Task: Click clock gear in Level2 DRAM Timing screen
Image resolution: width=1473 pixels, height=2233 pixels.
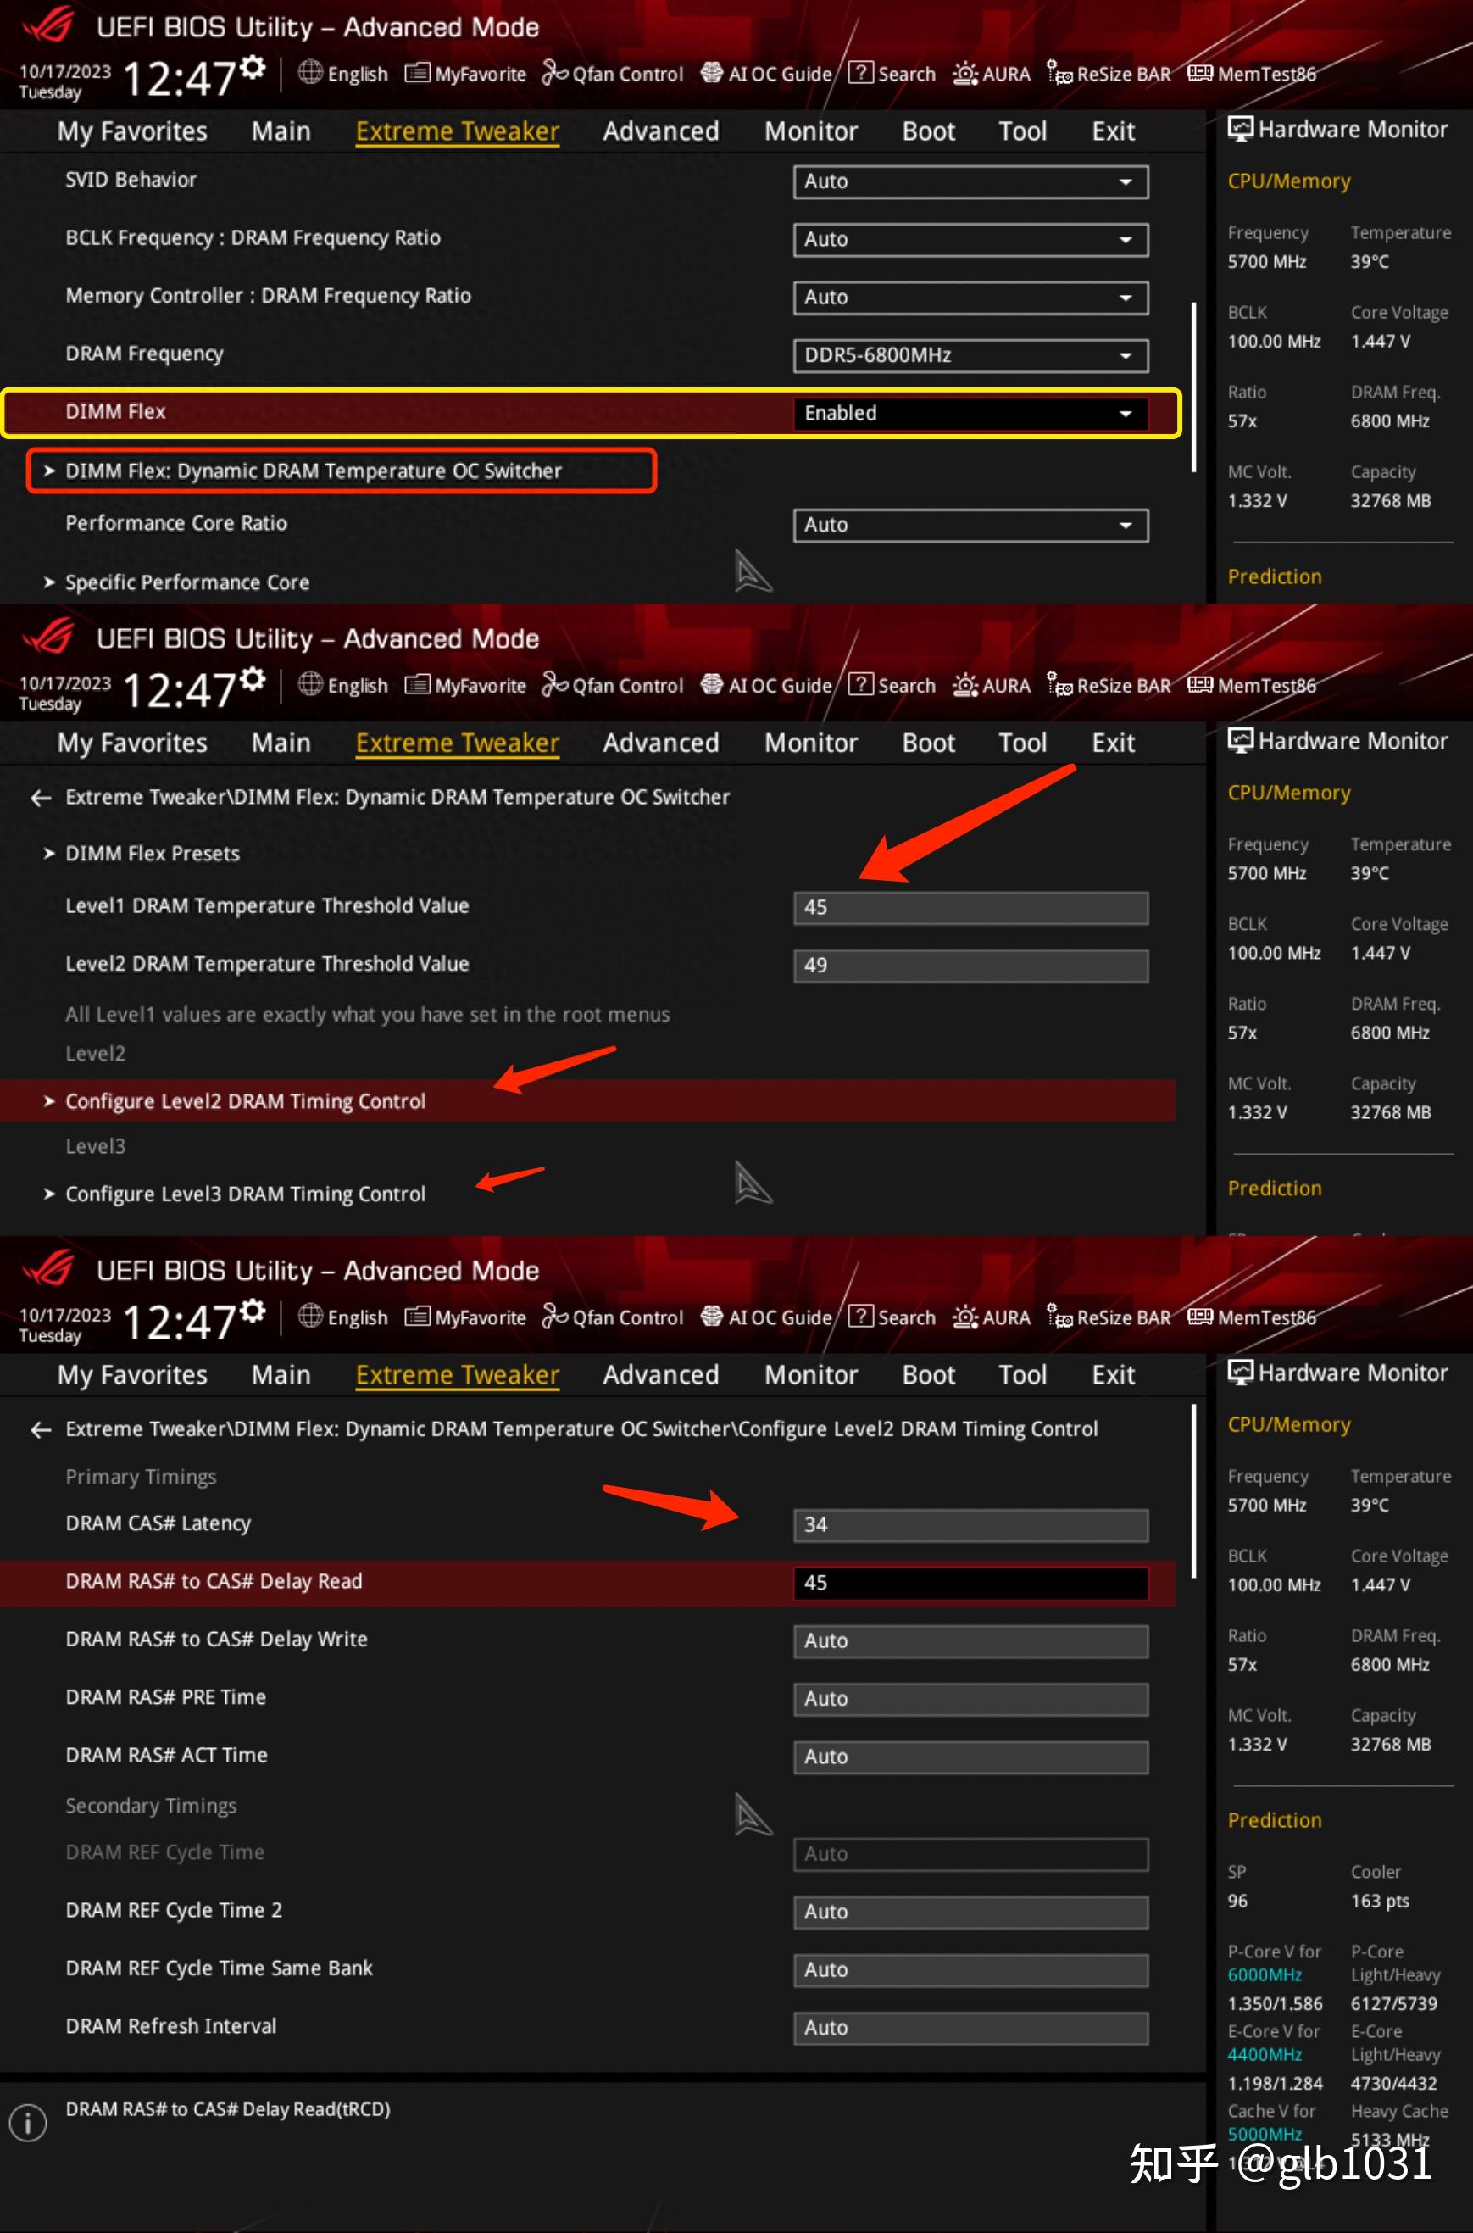Action: (x=252, y=1311)
